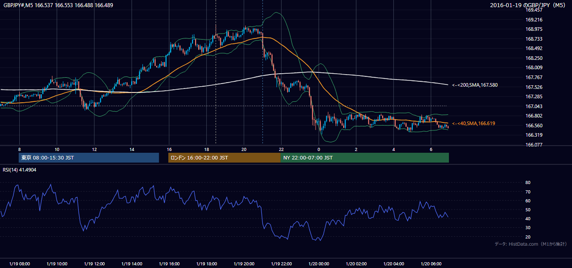The image size is (572, 268).
Task: Click the 168.250 price level
Action: coord(534,58)
